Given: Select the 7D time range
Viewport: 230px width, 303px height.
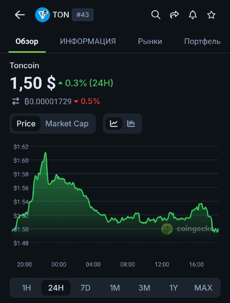Looking at the screenshot, I should (85, 287).
